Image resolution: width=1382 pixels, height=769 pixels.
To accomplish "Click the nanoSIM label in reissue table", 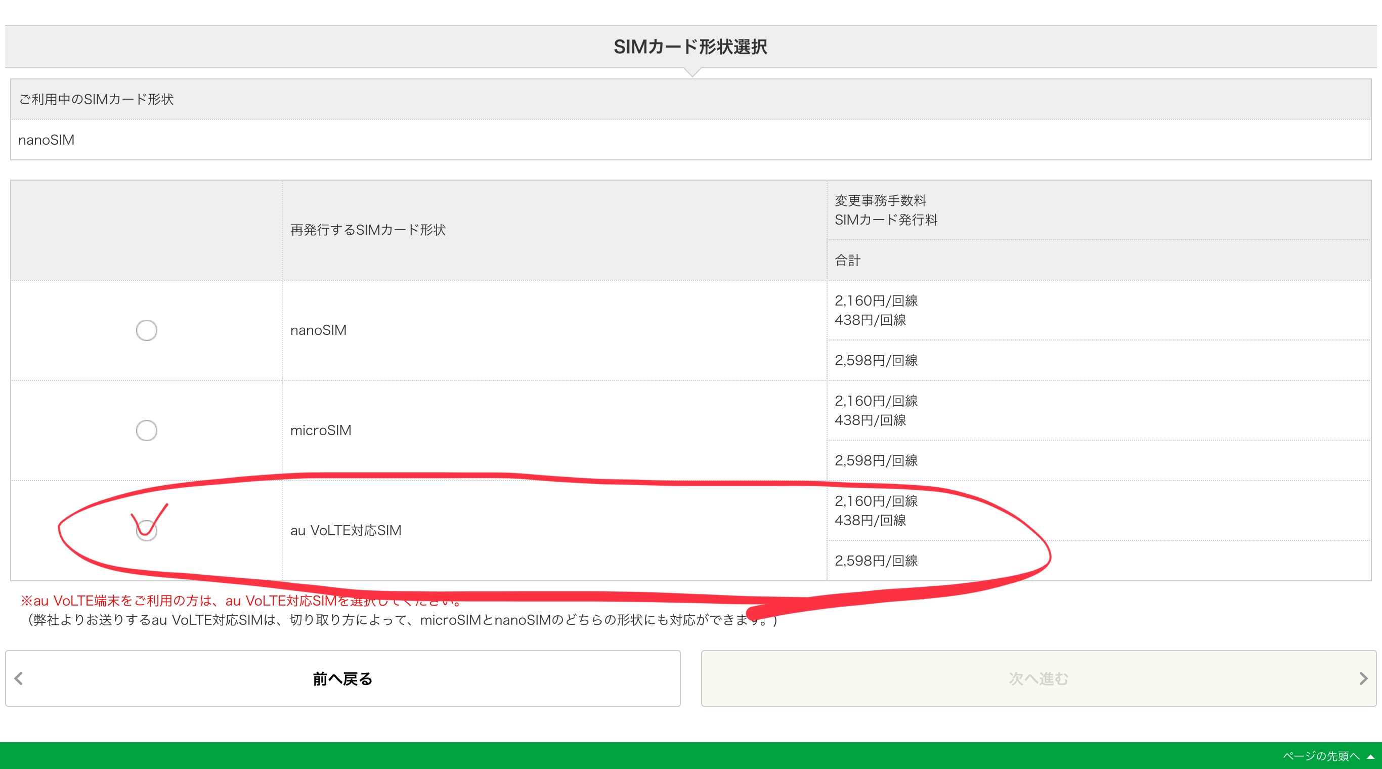I will 318,330.
